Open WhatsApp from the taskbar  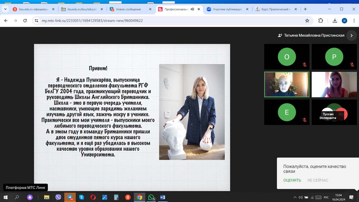(151, 197)
